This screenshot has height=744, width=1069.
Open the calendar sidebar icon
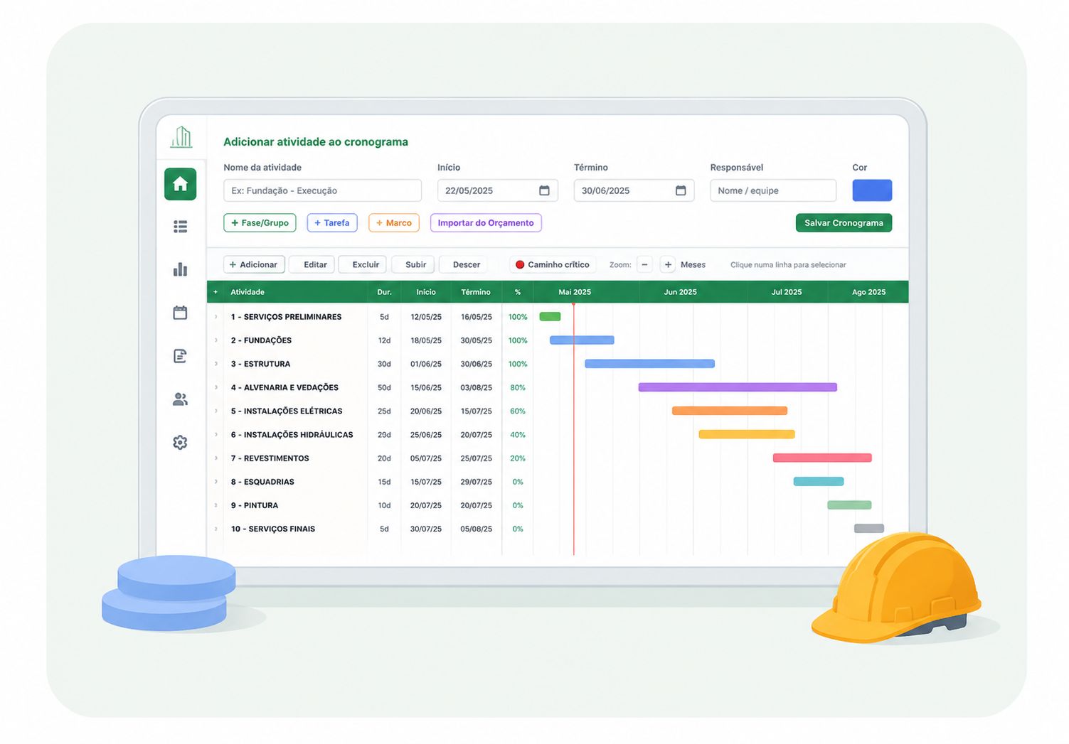click(180, 313)
